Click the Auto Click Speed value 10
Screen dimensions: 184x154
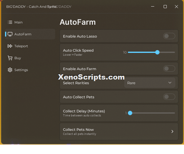tap(125, 52)
